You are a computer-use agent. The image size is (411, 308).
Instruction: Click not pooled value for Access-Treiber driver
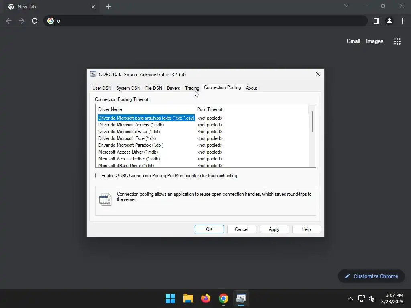pos(210,159)
